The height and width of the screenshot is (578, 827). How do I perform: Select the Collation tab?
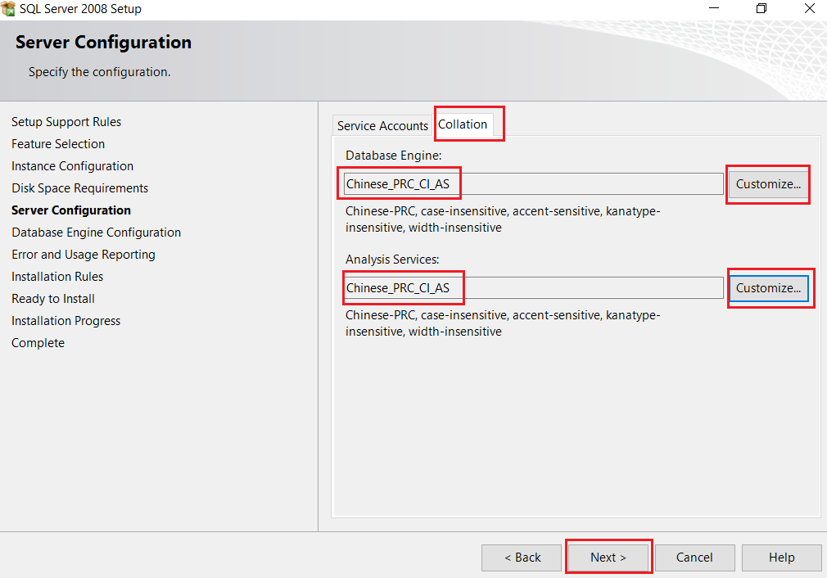(x=463, y=124)
